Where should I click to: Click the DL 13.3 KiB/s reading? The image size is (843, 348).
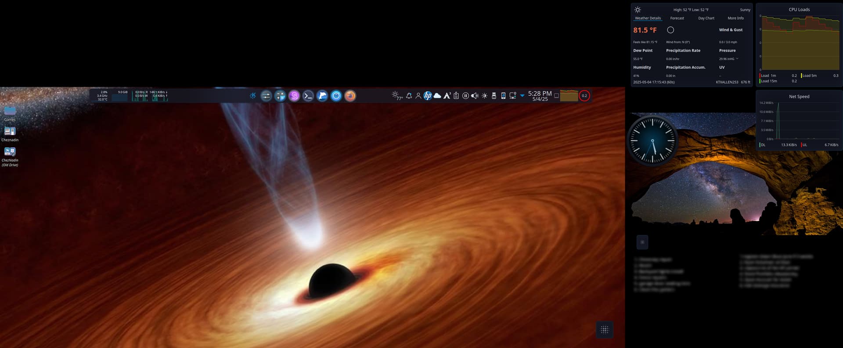tap(778, 145)
